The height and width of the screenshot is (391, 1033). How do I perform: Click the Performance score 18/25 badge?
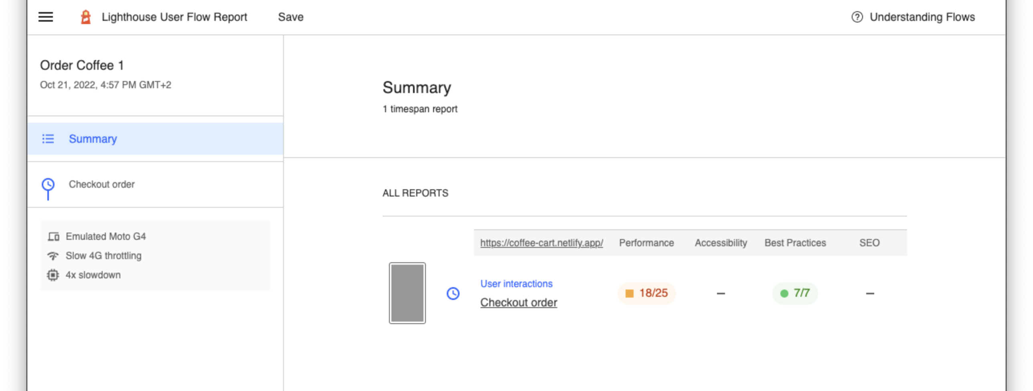(646, 294)
